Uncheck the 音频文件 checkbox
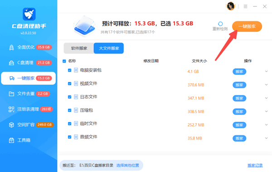 [69, 137]
